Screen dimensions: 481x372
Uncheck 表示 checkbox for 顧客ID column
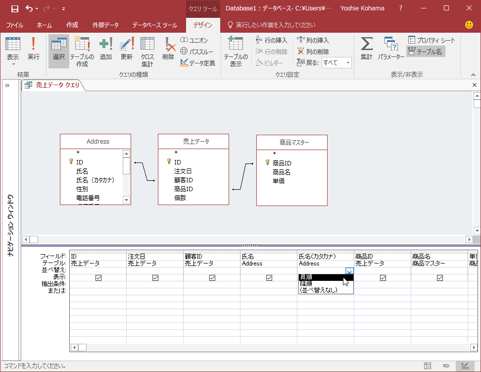coord(212,278)
